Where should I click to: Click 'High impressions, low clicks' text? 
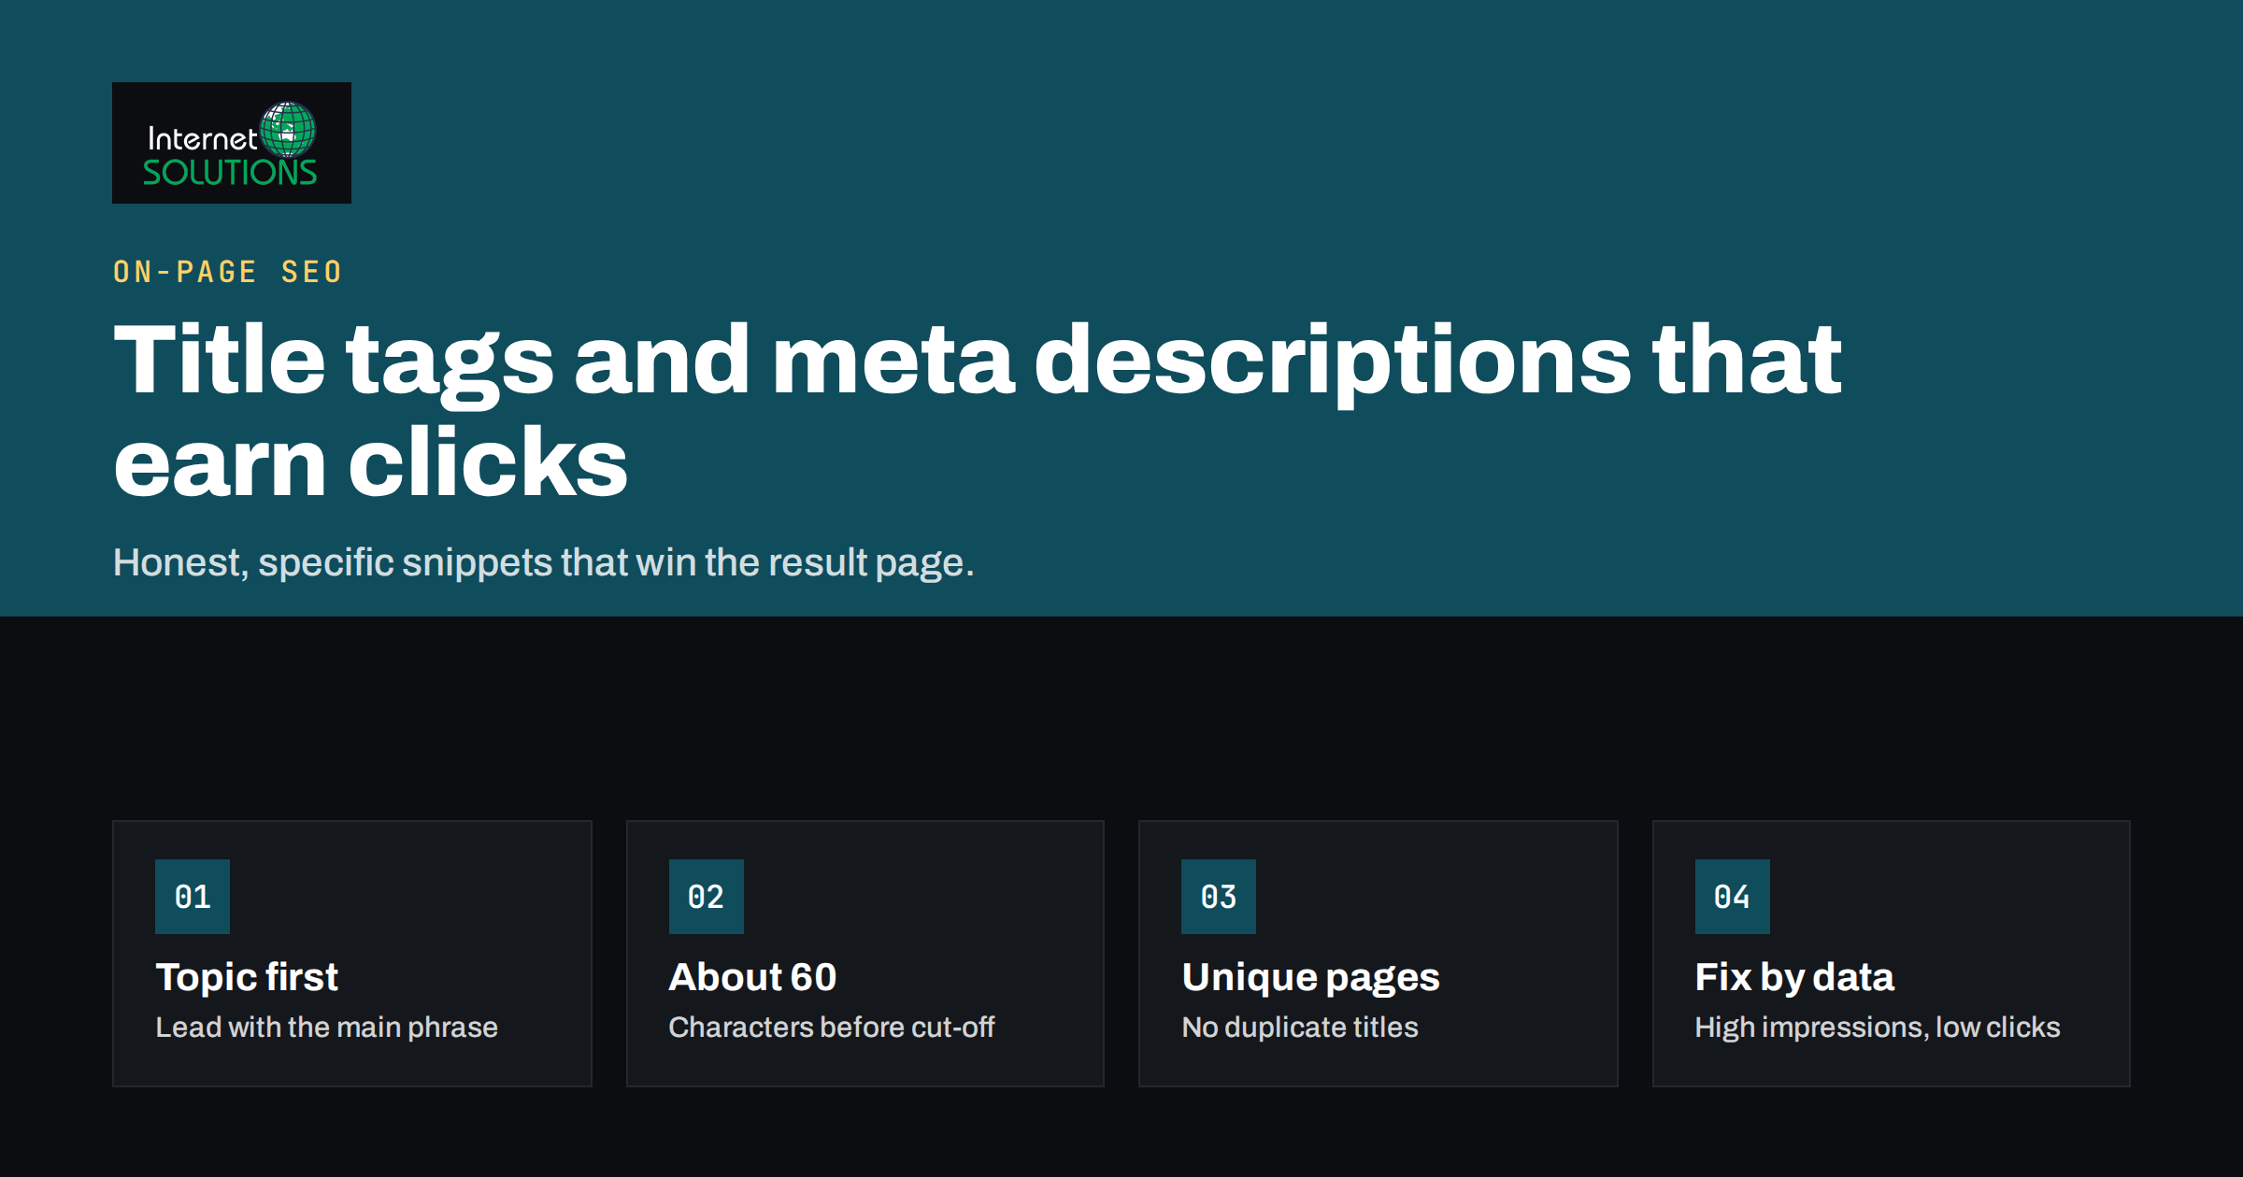click(x=1878, y=1028)
